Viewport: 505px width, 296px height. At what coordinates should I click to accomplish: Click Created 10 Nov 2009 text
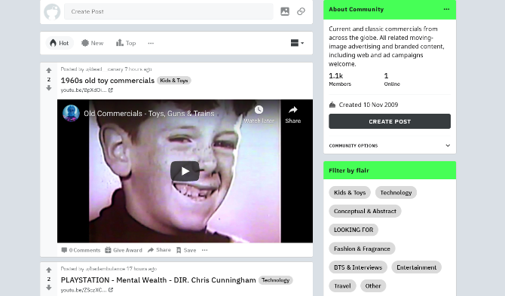368,105
